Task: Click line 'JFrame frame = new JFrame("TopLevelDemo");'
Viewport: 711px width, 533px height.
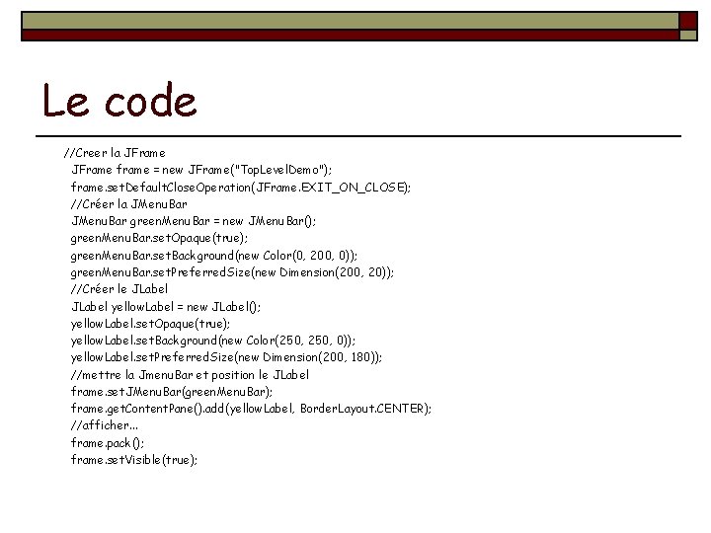Action: 201,170
